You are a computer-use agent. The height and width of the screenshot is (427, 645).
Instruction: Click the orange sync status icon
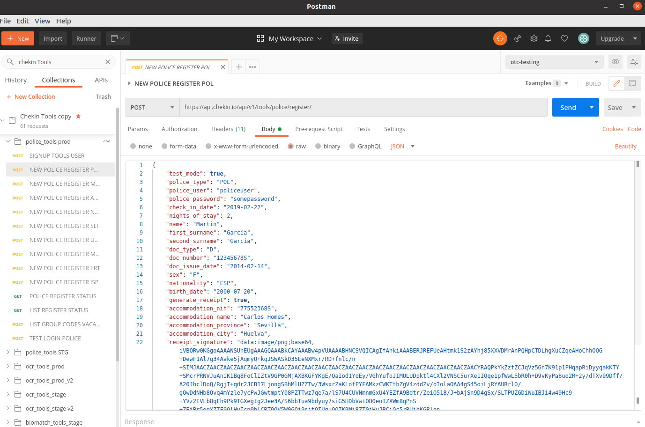[500, 38]
